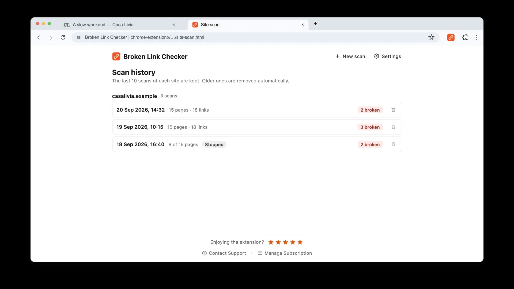Rate the extension two stars
514x289 pixels.
[x=278, y=242]
